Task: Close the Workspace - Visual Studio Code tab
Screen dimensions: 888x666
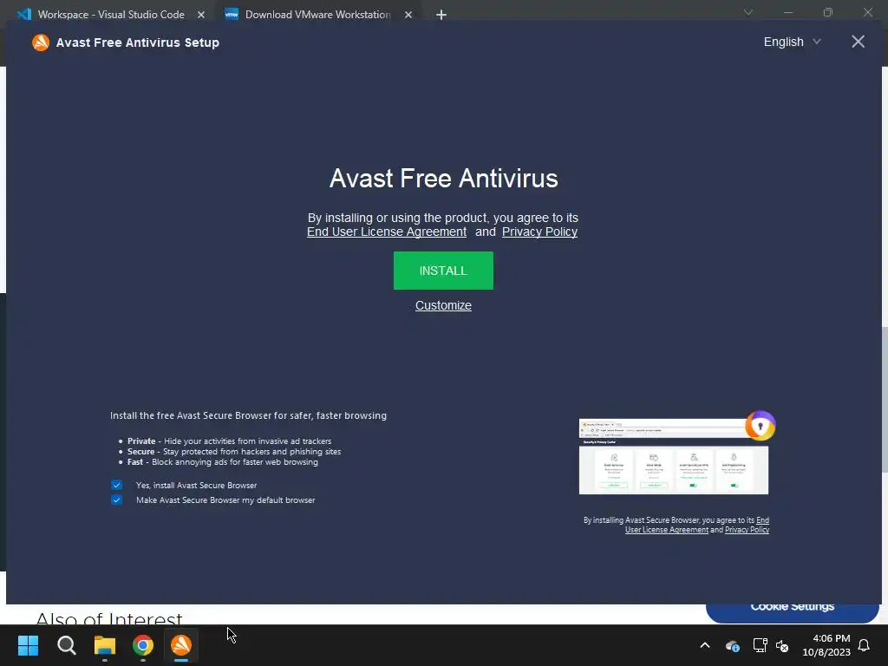Action: pos(201,15)
